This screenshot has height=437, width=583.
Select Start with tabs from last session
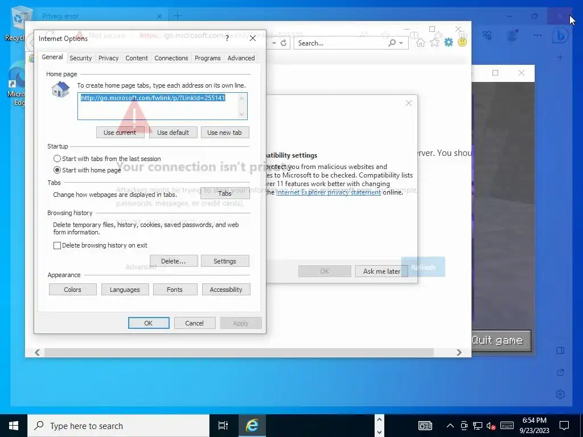point(107,159)
